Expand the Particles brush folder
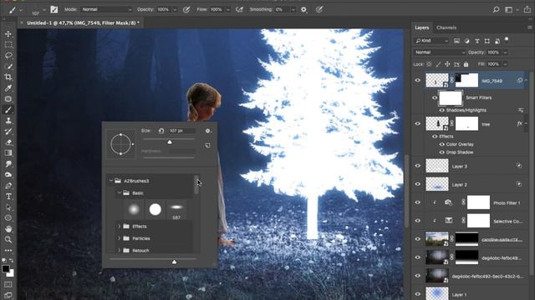Image resolution: width=535 pixels, height=300 pixels. [x=119, y=238]
